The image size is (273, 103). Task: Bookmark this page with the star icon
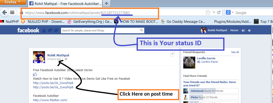coord(208,12)
